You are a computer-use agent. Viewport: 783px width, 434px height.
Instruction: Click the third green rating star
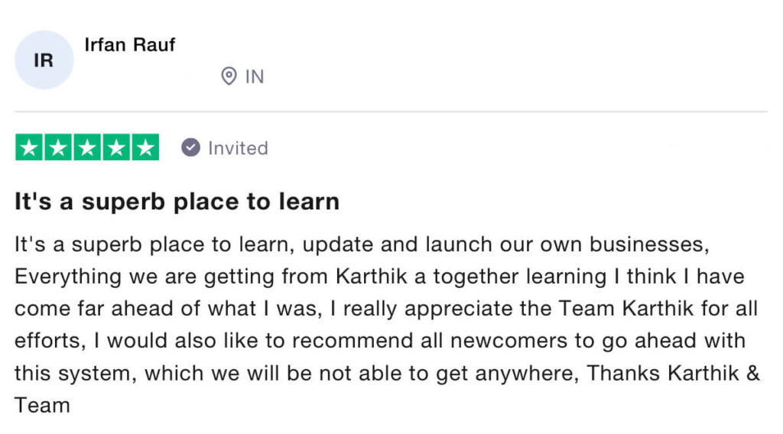(87, 147)
